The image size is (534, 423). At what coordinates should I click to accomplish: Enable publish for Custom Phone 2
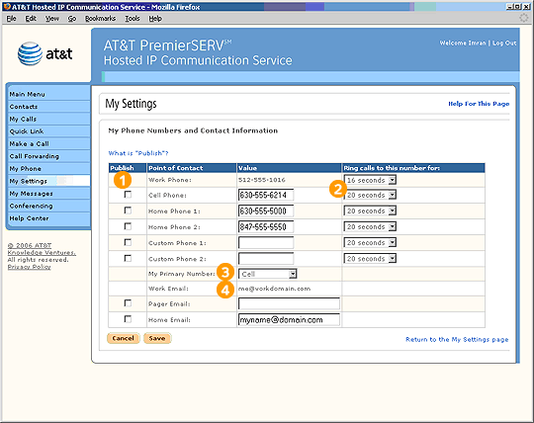[128, 258]
